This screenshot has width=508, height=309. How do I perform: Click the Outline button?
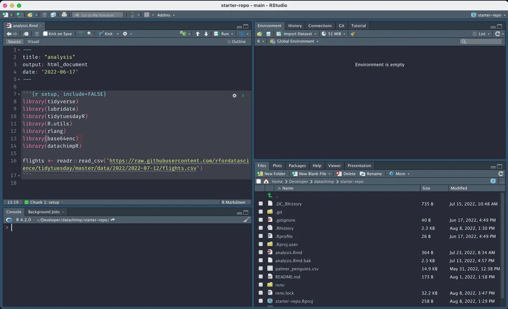point(236,41)
